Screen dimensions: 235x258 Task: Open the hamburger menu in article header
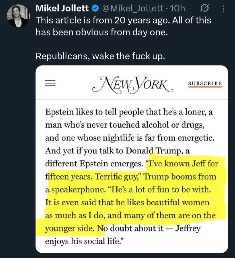[51, 83]
